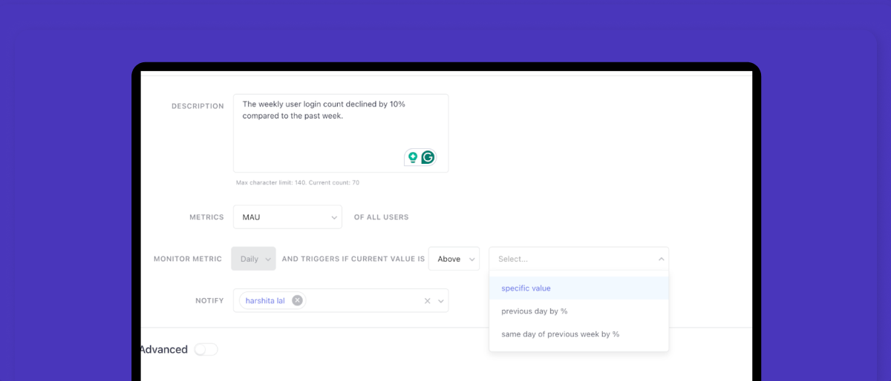Click the Select... placeholder field
Viewport: 891px width, 381px height.
coord(564,259)
